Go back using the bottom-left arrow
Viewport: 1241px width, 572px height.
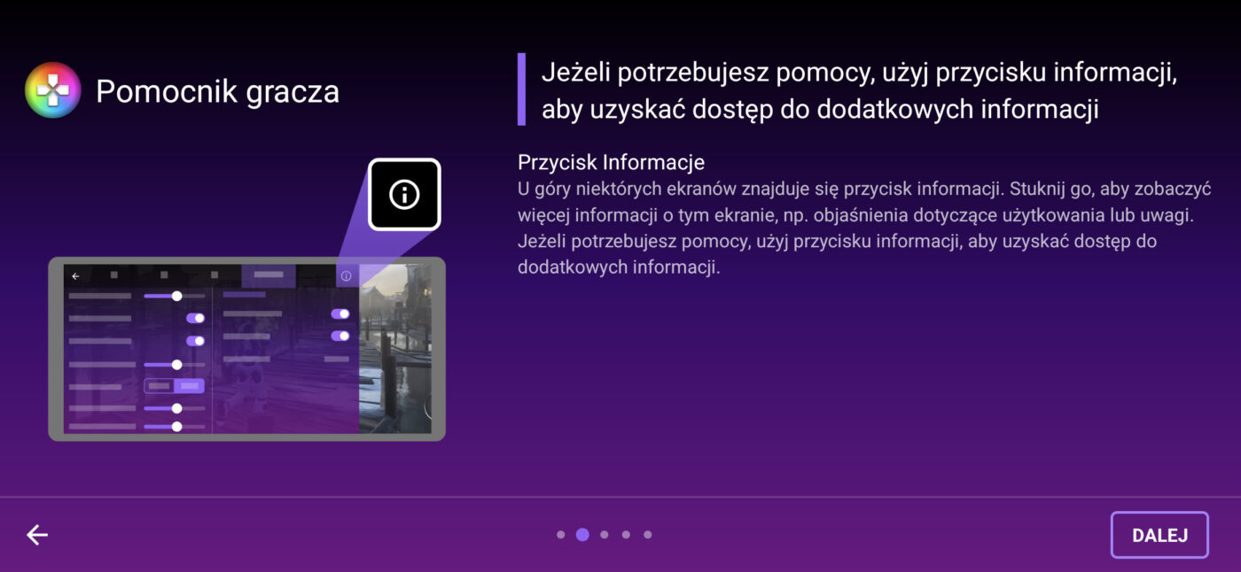pos(37,535)
